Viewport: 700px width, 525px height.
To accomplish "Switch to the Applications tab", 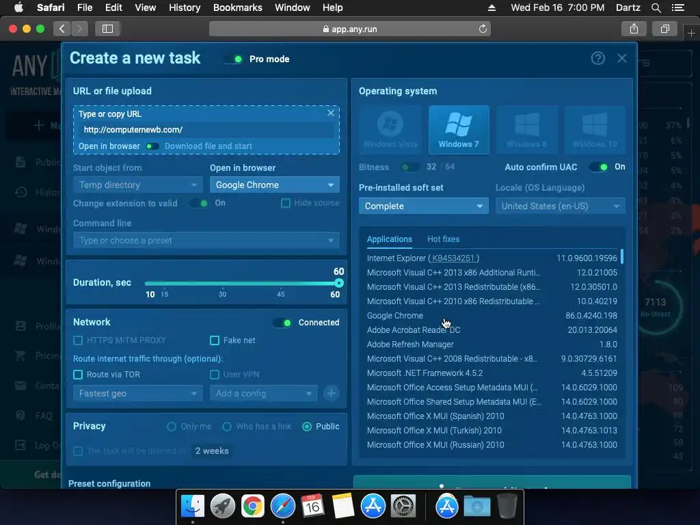I will 389,239.
